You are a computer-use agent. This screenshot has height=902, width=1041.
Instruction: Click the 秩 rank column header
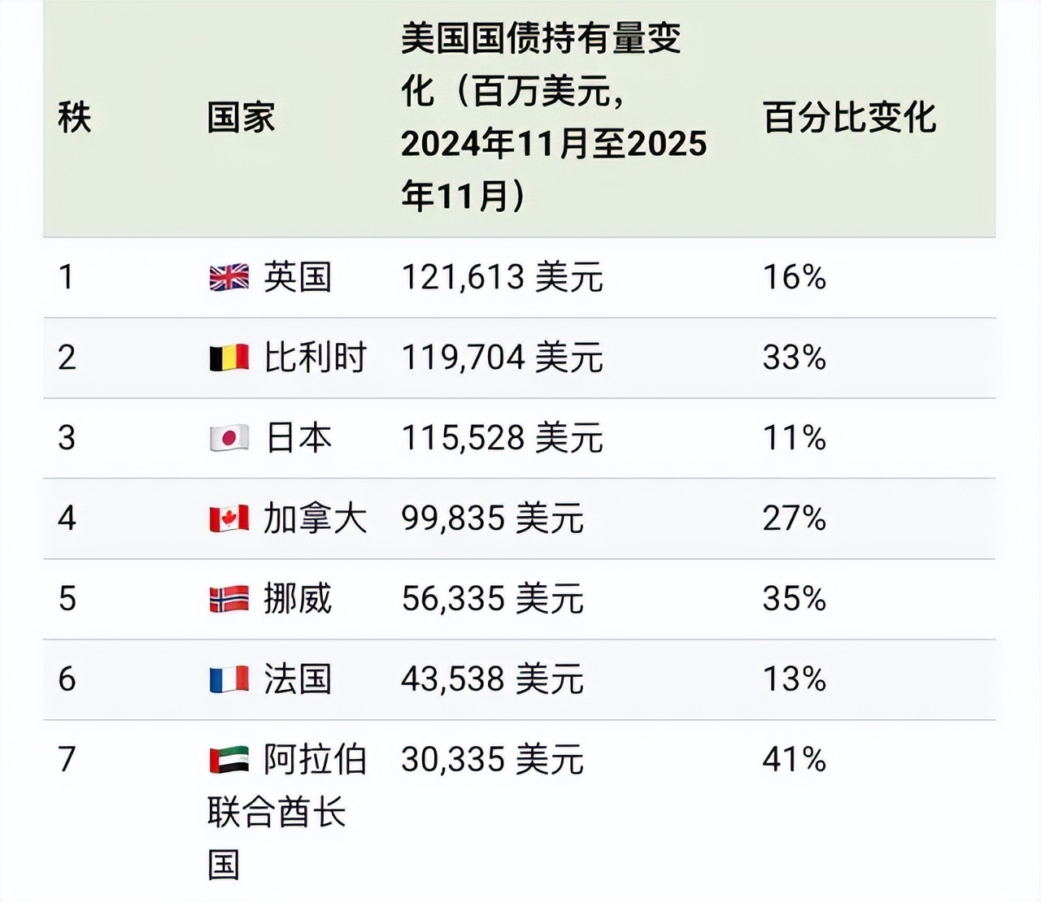click(x=74, y=118)
